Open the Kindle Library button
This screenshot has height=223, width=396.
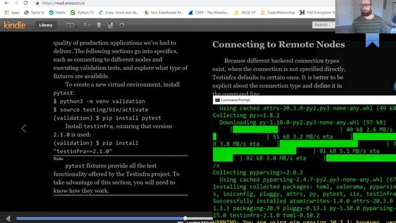pos(46,25)
